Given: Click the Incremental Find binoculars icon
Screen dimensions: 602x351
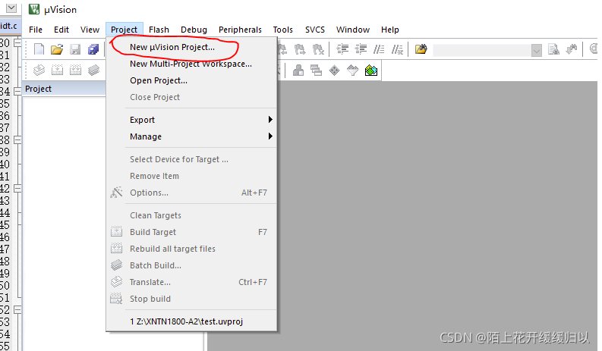Looking at the screenshot, I should (x=572, y=49).
